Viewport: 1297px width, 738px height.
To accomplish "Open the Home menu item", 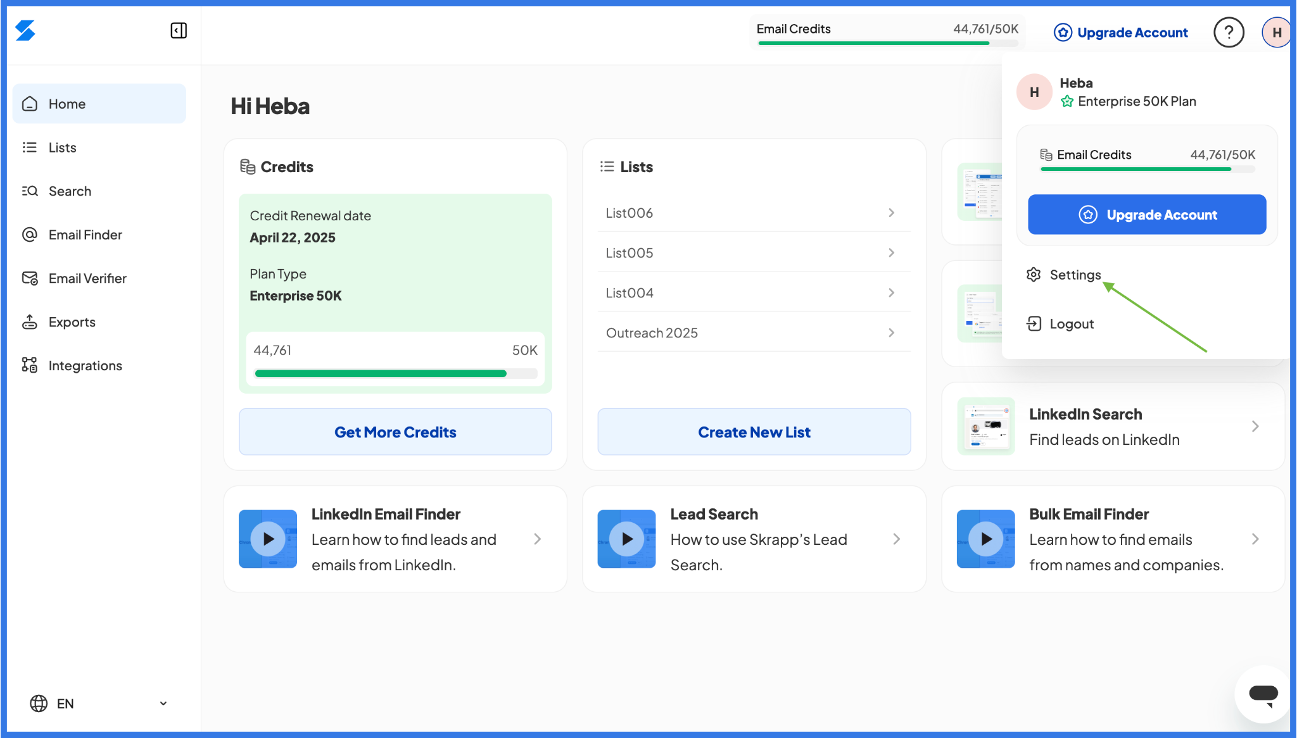I will click(99, 104).
